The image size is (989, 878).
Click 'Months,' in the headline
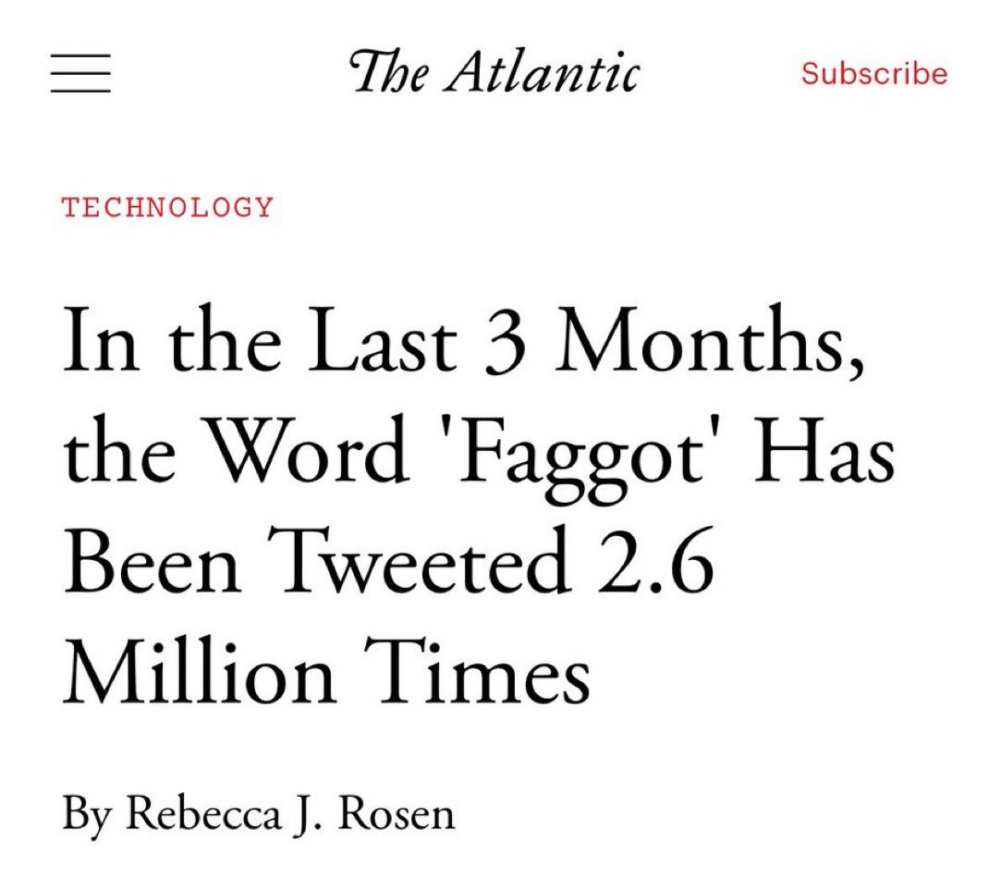coord(709,343)
